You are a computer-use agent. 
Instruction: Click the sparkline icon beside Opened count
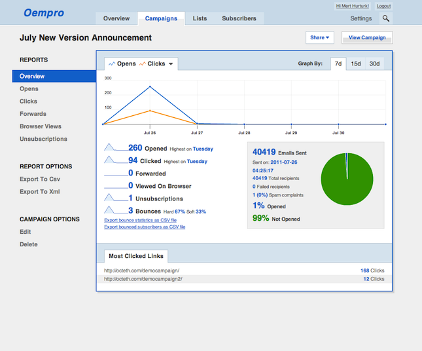pyautogui.click(x=115, y=147)
